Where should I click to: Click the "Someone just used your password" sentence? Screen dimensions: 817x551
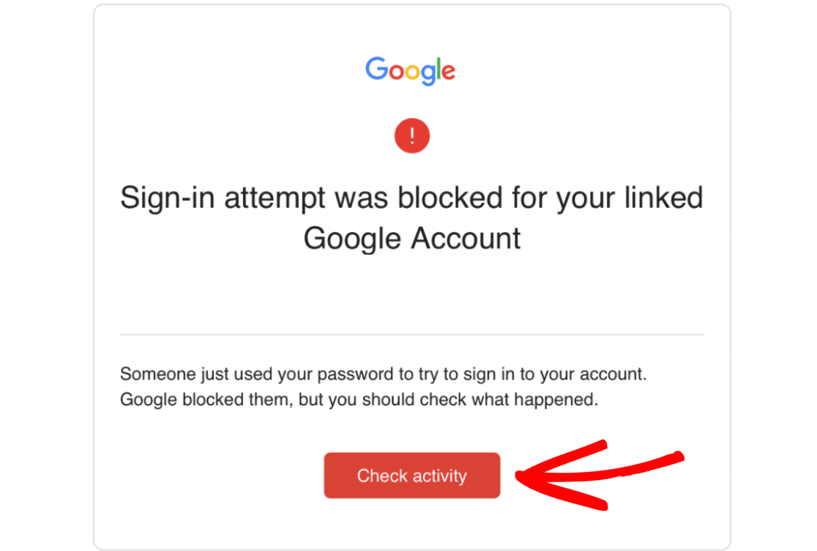[x=384, y=374]
